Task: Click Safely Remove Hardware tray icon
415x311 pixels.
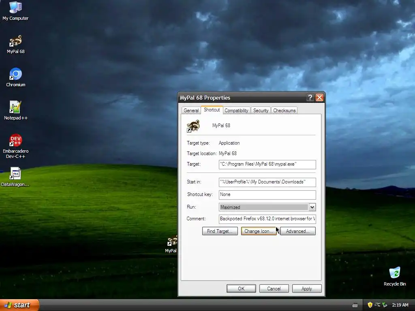Action: tap(377, 305)
